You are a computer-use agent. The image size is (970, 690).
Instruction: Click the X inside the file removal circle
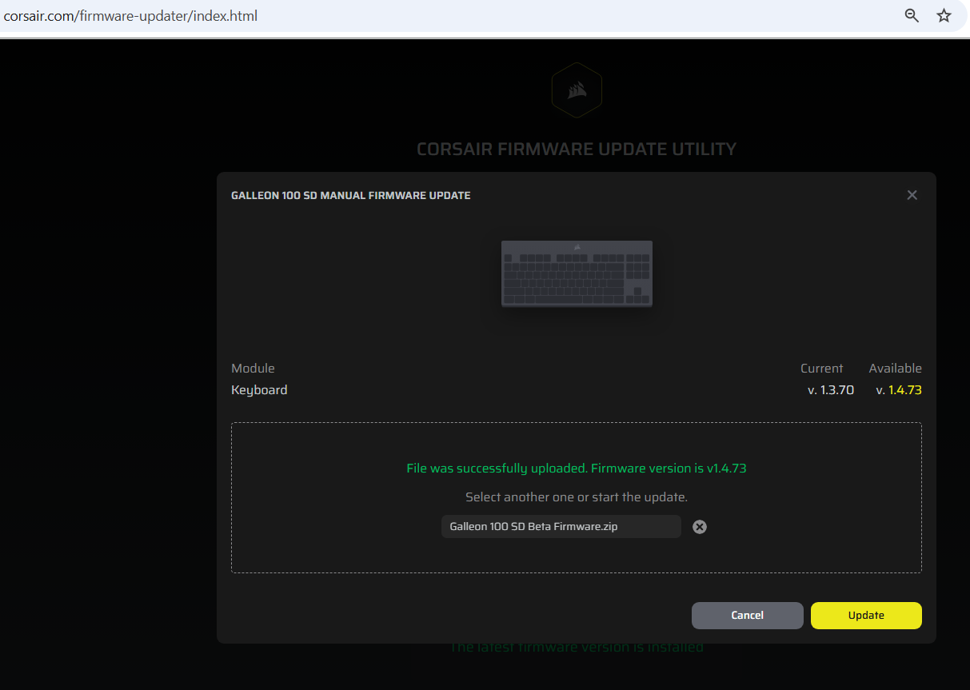point(700,526)
